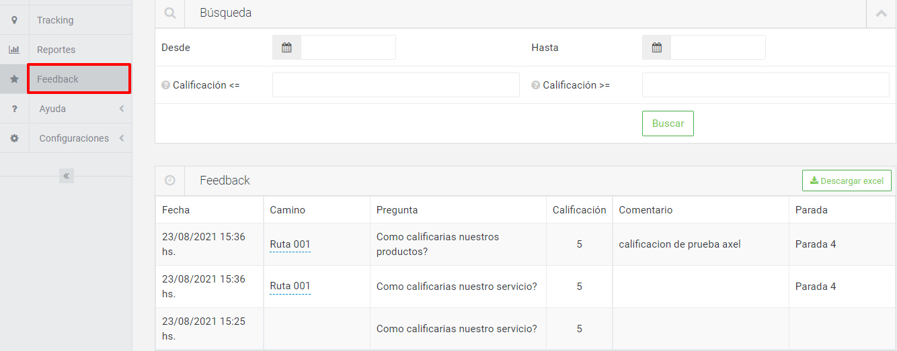Click the Calificación <= input field
Screen dimensions: 897x351
click(x=395, y=85)
